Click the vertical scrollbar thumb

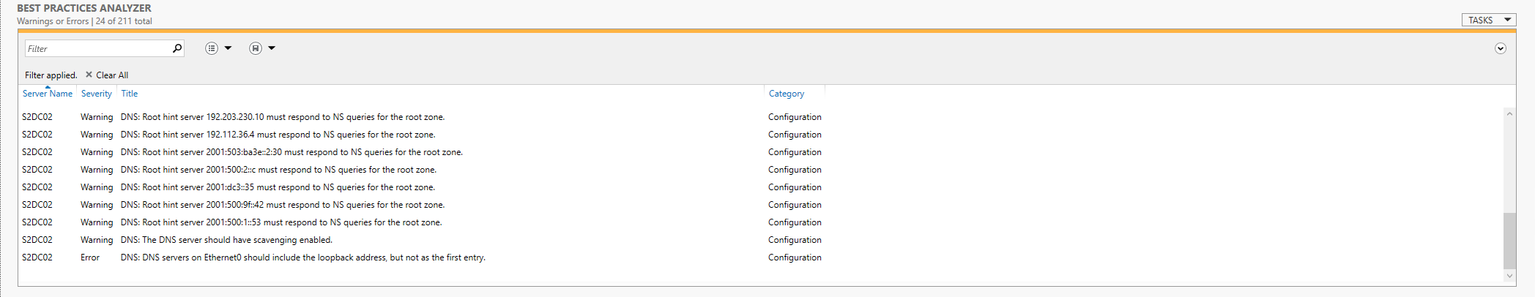pos(1509,241)
